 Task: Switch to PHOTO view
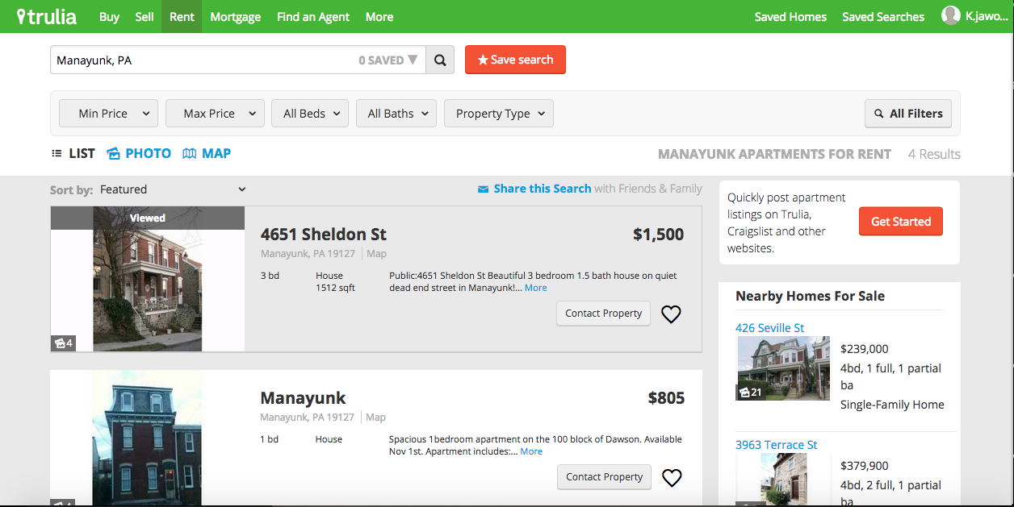click(x=138, y=153)
